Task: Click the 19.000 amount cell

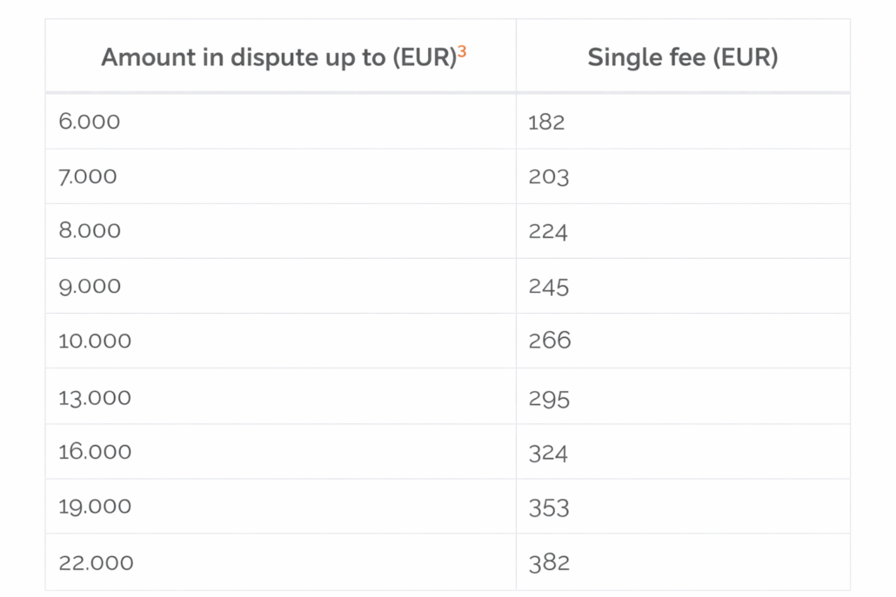Action: coord(95,507)
